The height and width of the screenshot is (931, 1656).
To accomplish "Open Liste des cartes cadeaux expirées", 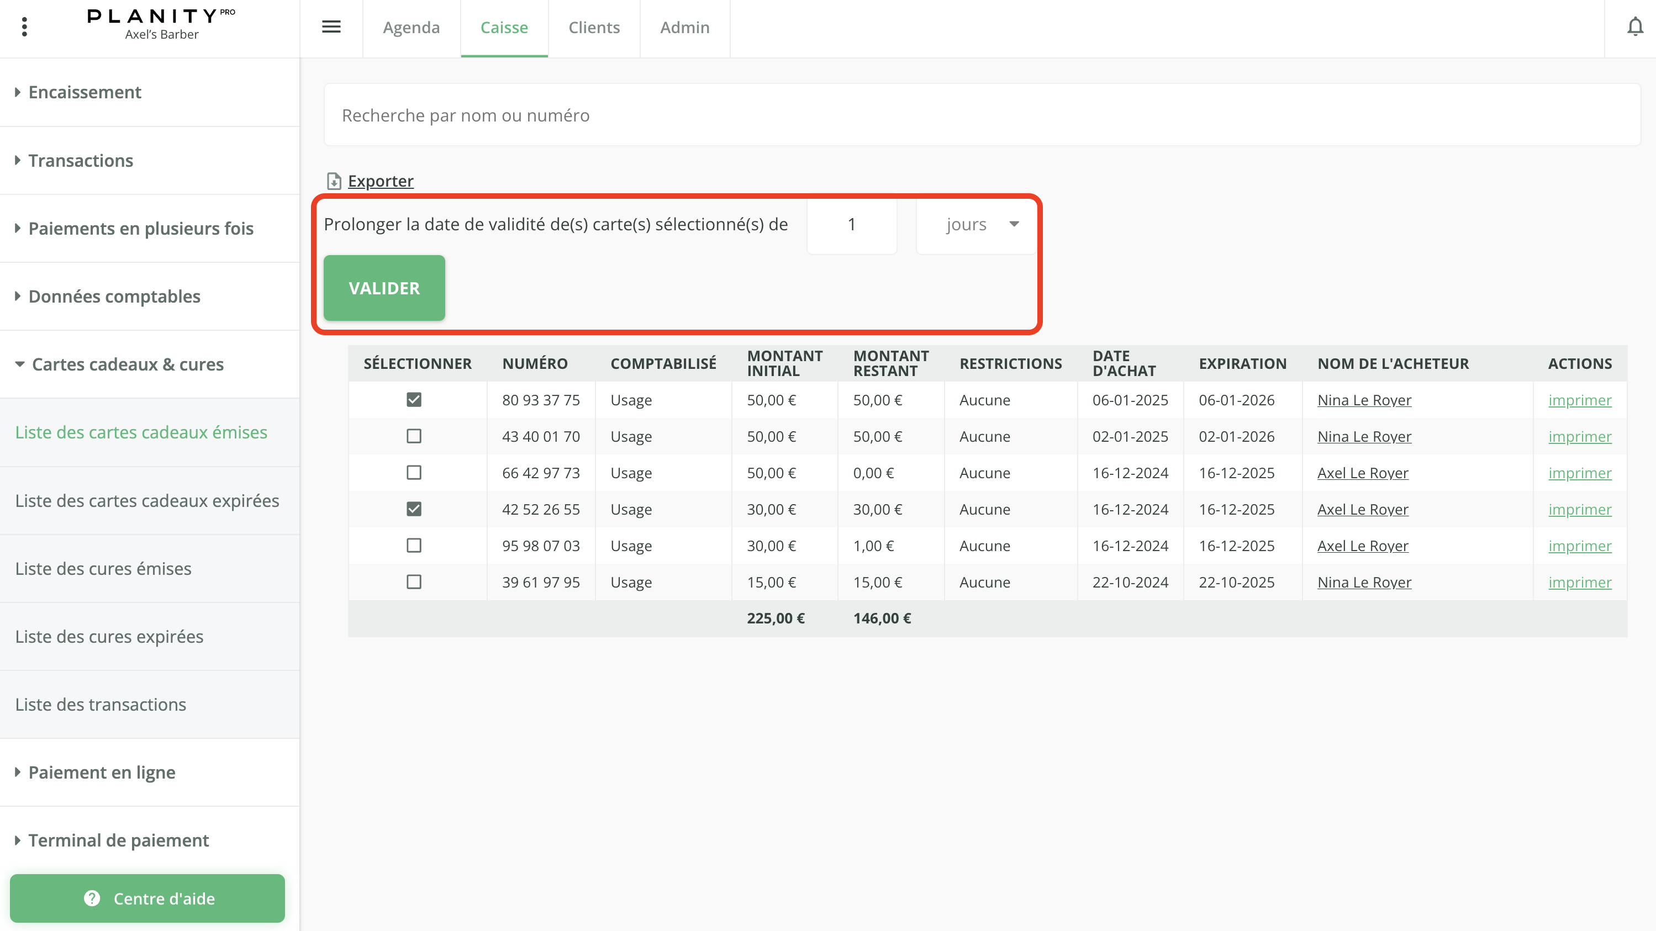I will coord(147,500).
